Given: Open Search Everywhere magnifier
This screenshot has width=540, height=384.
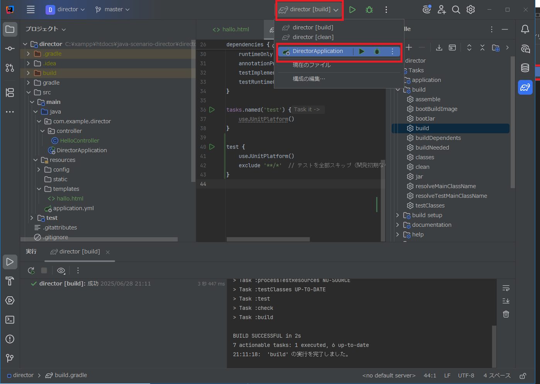Looking at the screenshot, I should [456, 10].
